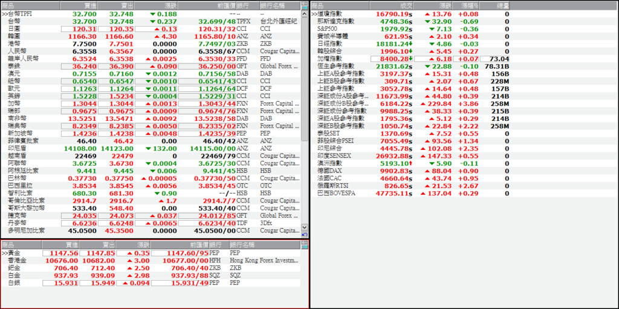Click the Global Forex bank name in the 泰銖 row

coord(279,66)
